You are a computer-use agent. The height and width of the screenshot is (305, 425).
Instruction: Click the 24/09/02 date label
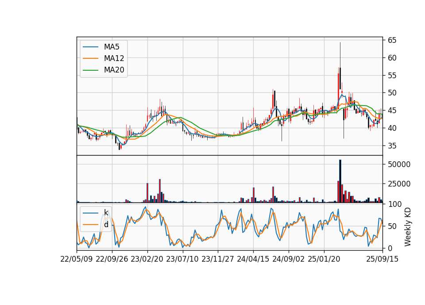tap(288, 259)
